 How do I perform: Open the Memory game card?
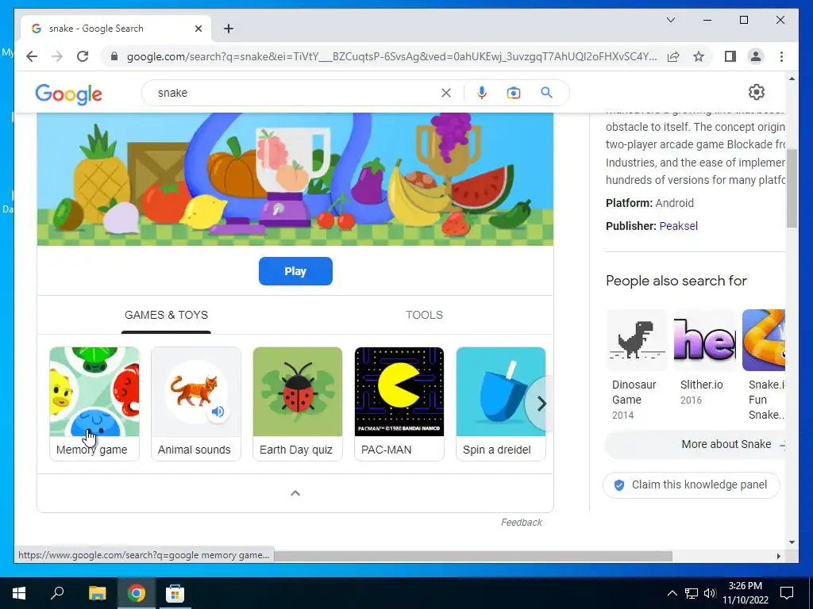pos(94,404)
